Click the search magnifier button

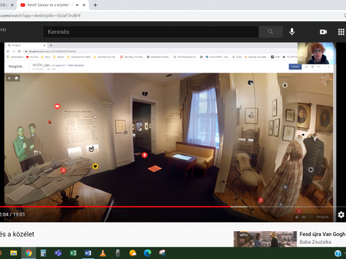(x=271, y=32)
